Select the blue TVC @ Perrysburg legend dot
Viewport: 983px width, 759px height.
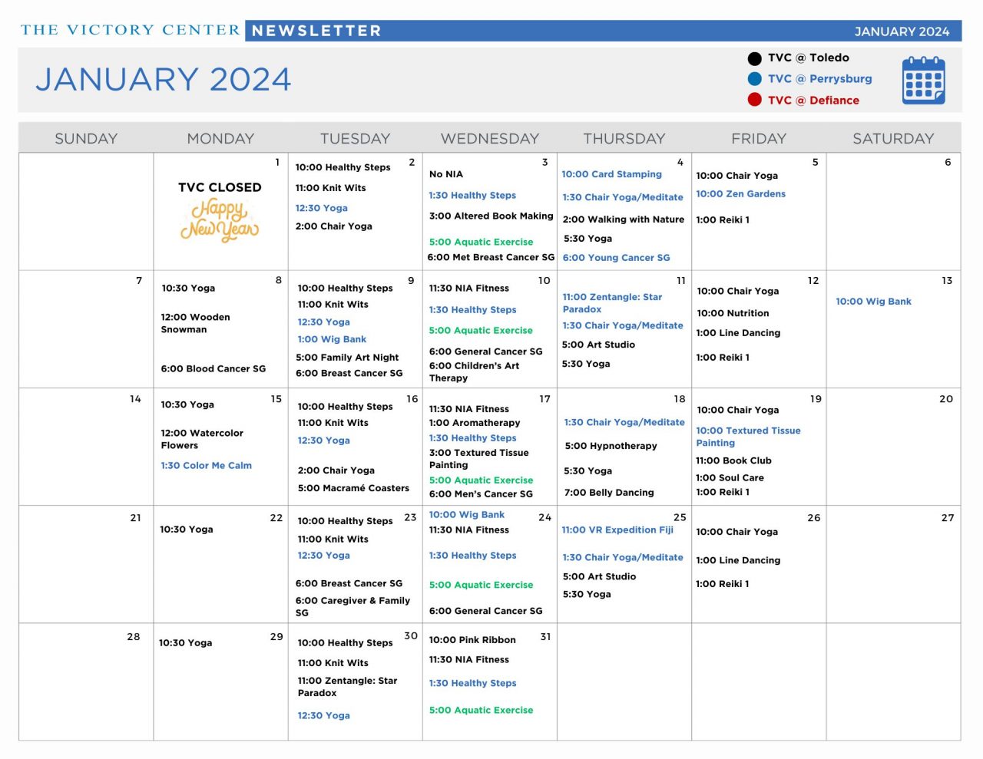click(x=755, y=78)
